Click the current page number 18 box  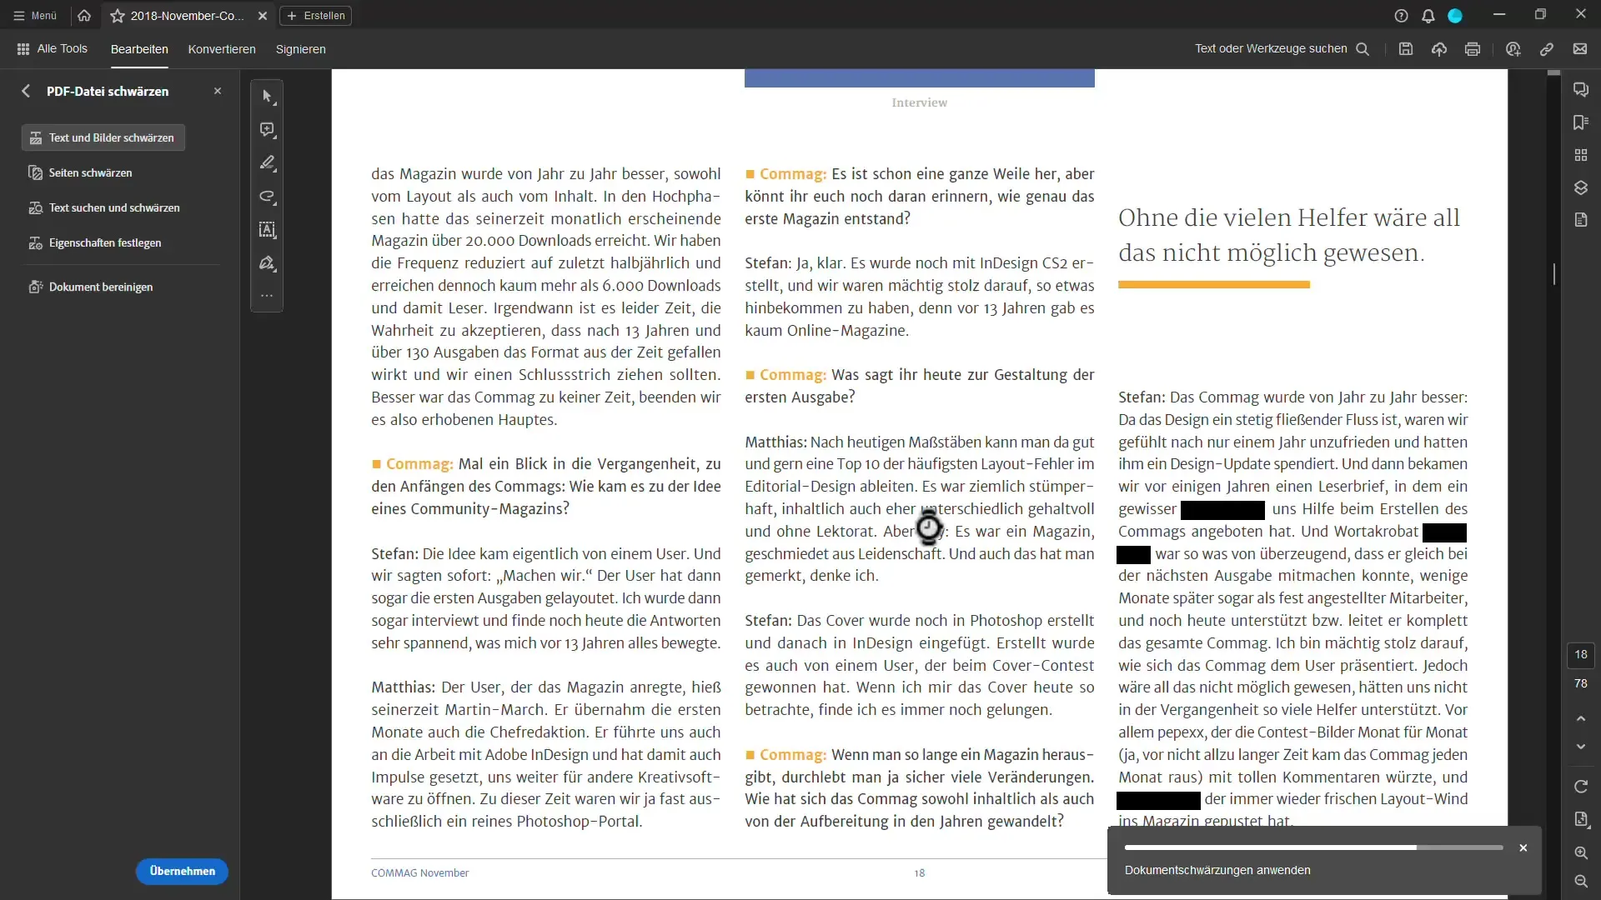(x=1581, y=655)
